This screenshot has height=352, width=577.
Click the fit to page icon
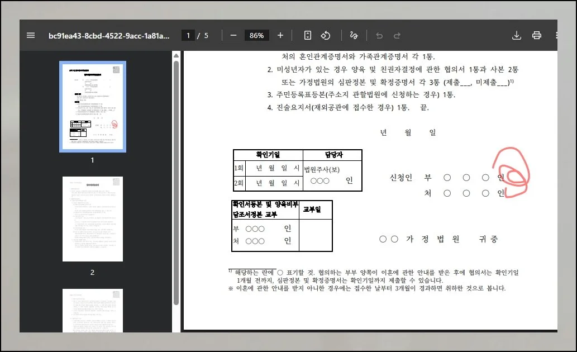click(x=307, y=35)
